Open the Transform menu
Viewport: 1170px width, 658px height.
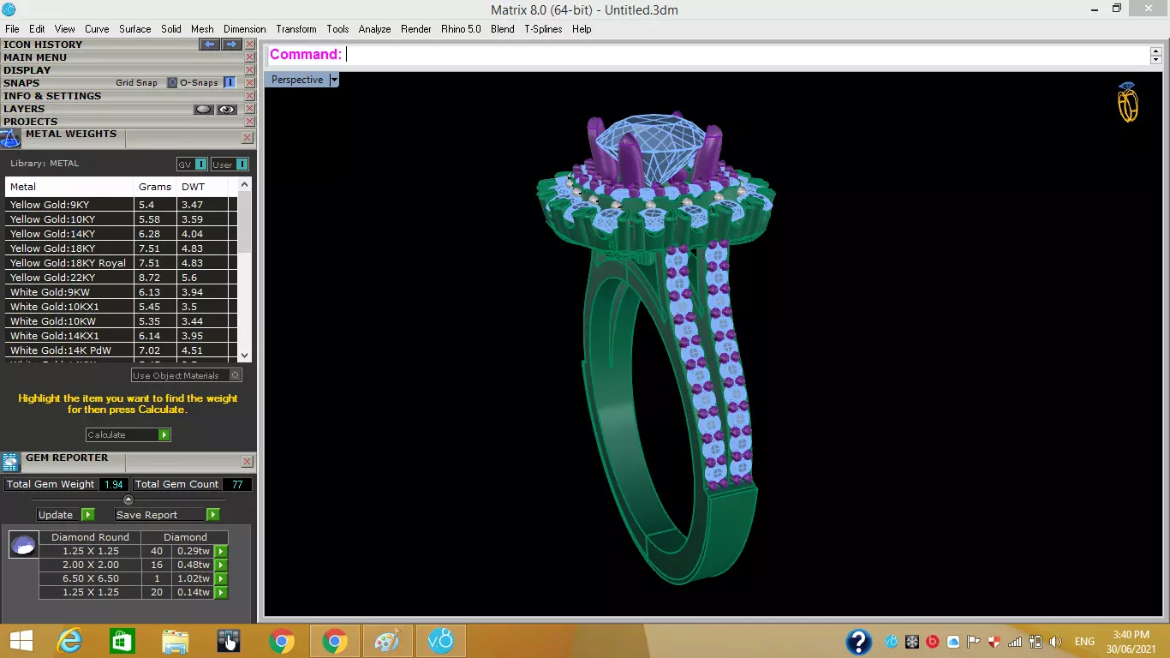296,29
